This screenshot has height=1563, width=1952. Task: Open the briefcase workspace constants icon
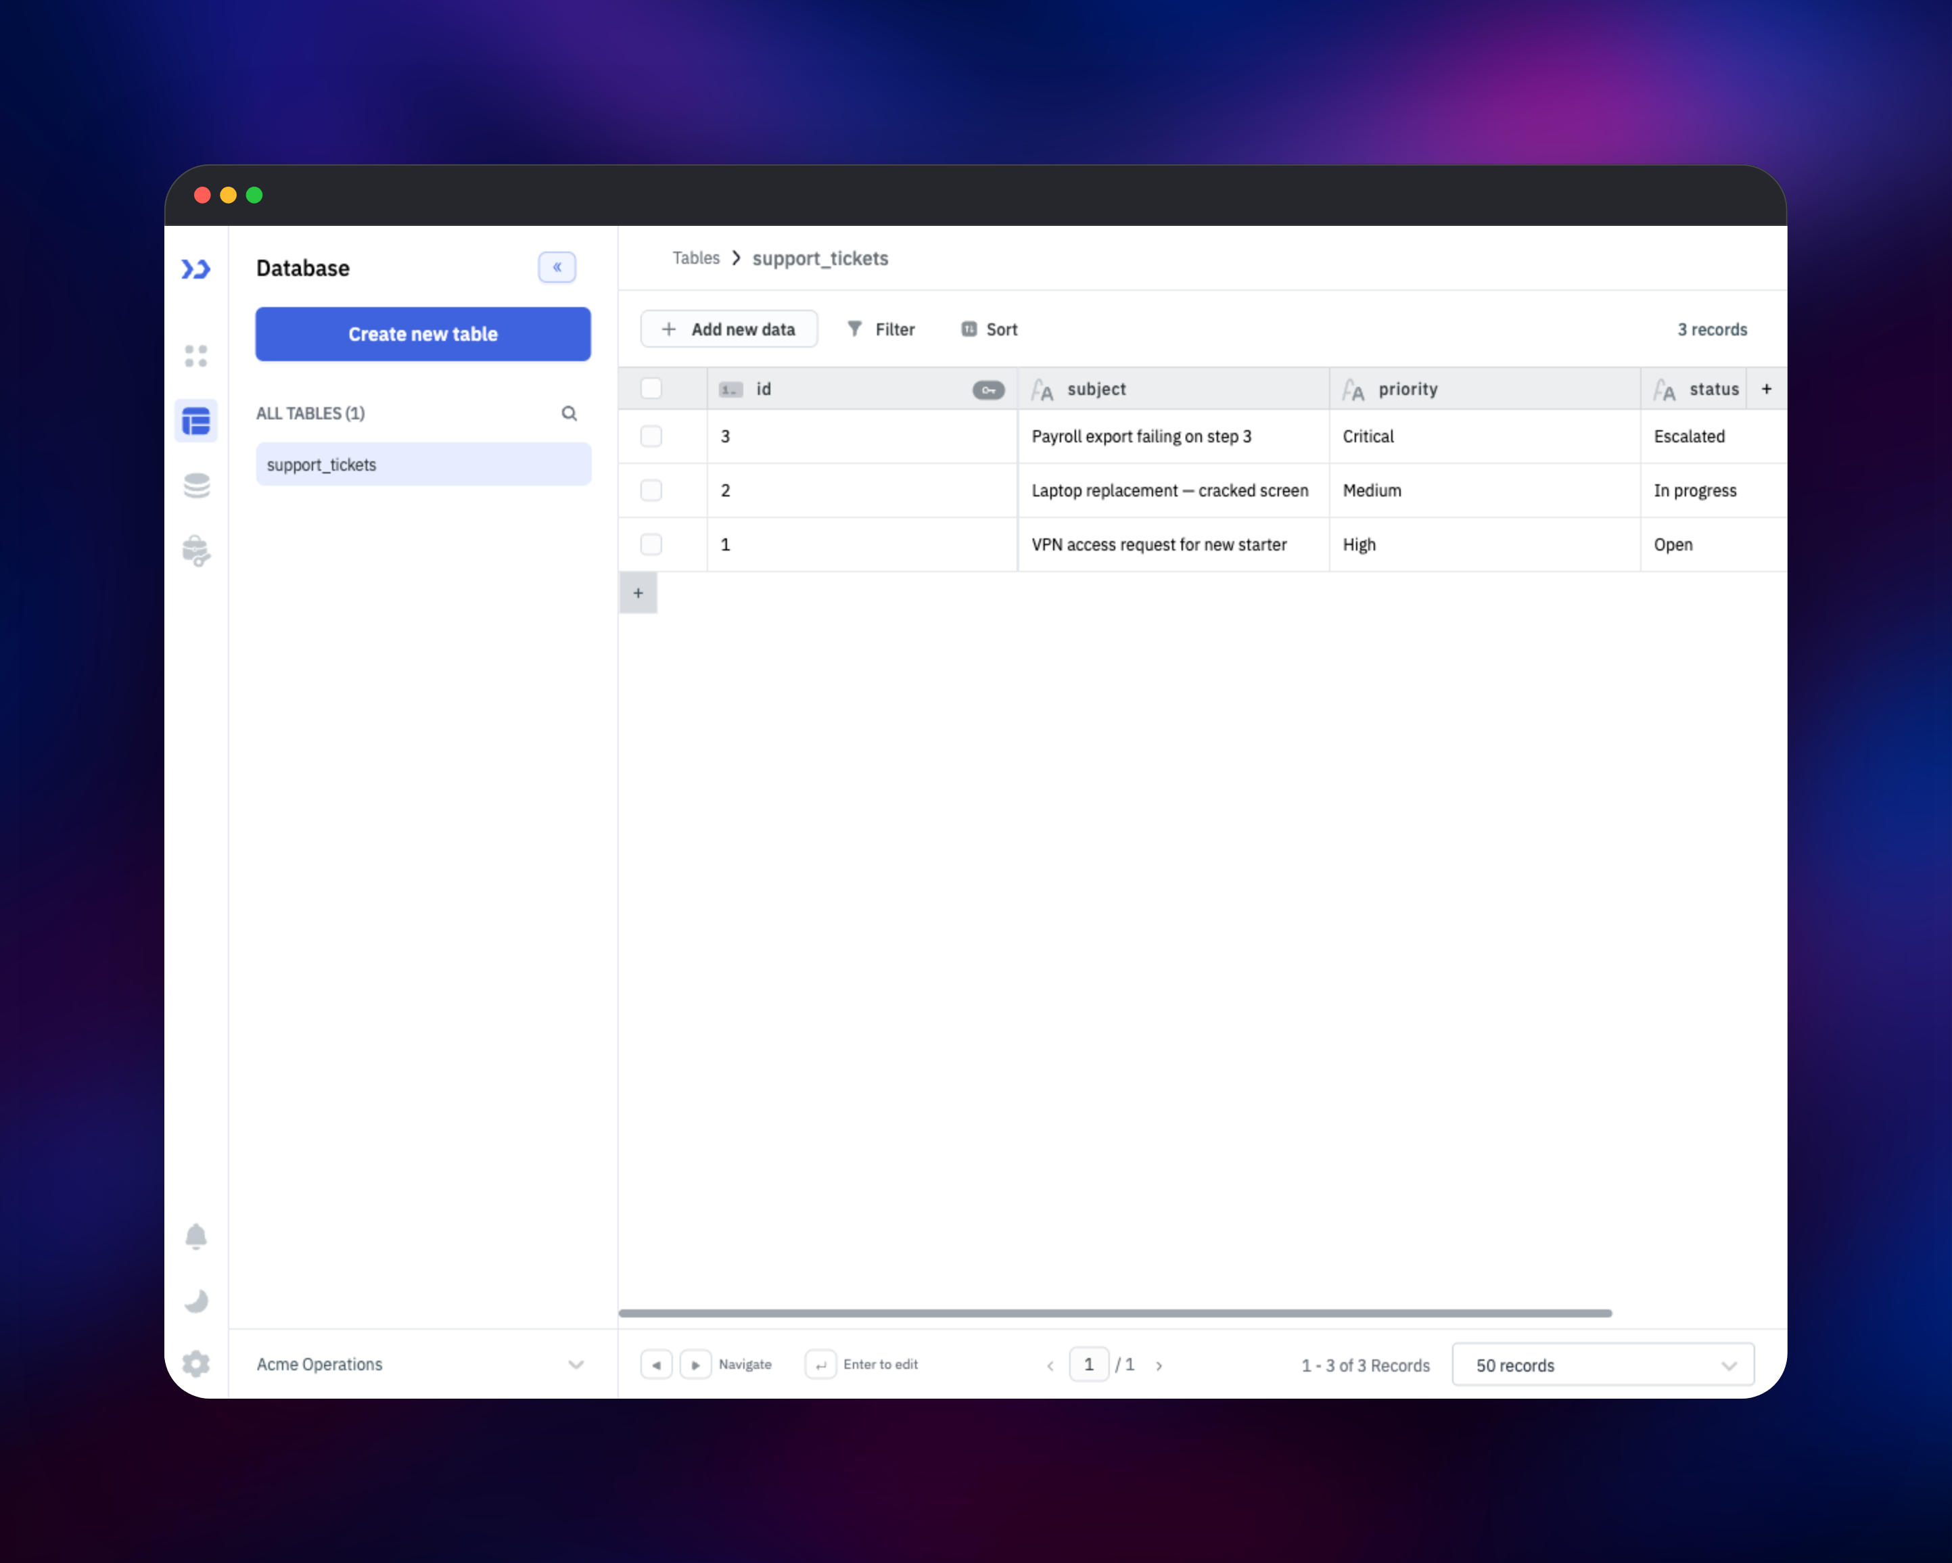196,551
